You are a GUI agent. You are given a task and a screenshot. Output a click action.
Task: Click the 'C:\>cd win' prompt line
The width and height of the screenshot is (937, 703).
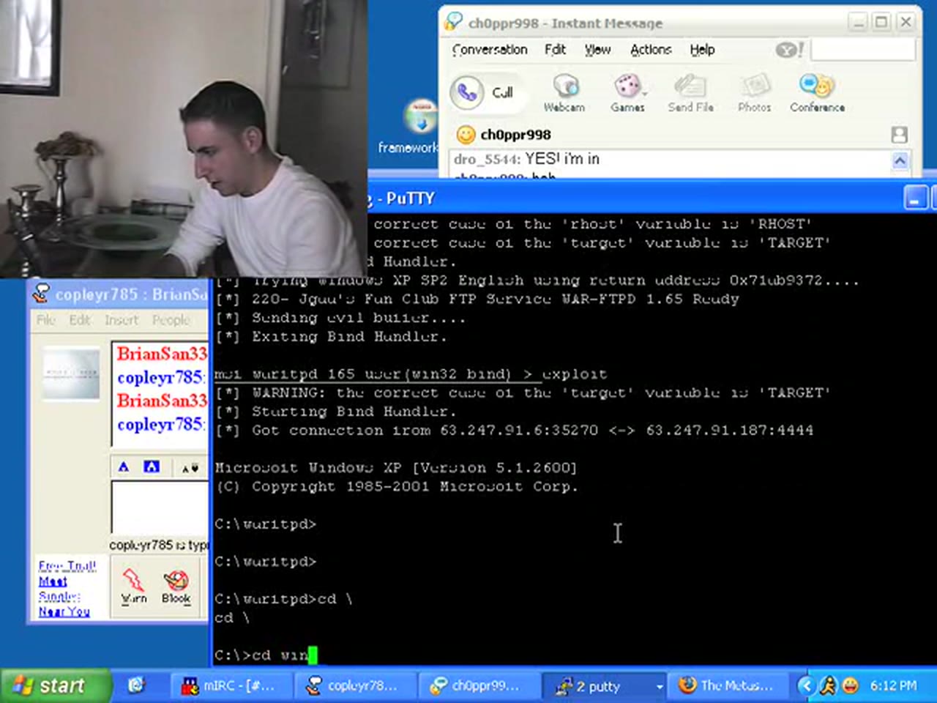[266, 655]
